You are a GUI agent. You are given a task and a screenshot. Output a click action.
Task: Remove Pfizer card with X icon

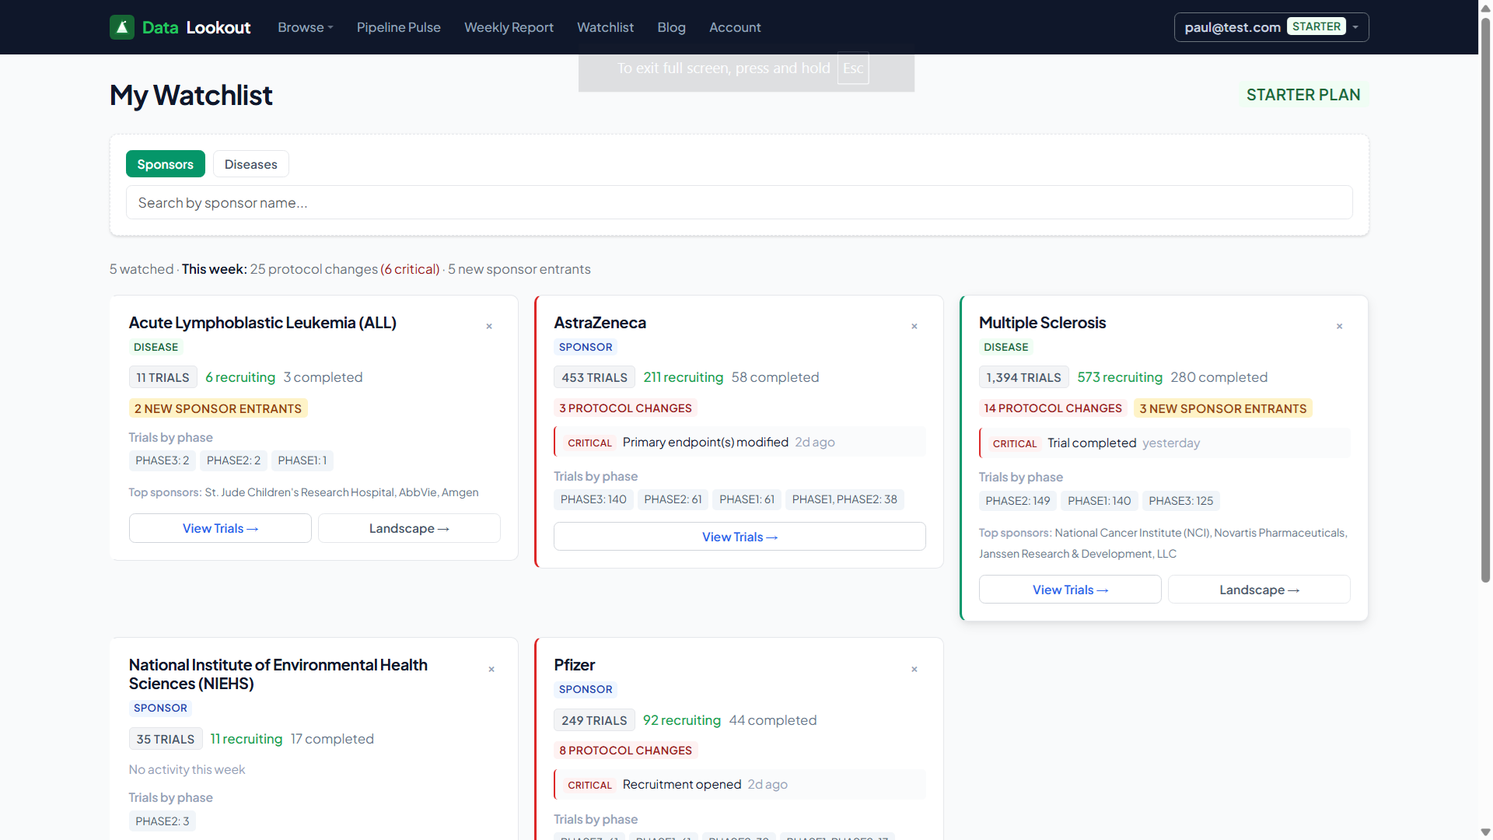coord(914,670)
